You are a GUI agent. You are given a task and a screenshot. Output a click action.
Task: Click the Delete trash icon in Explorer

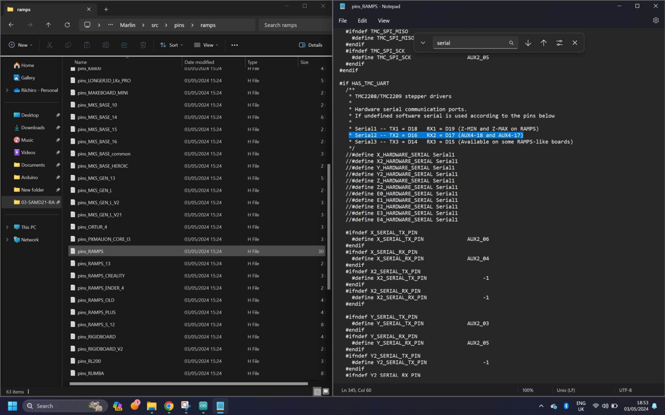click(x=143, y=45)
